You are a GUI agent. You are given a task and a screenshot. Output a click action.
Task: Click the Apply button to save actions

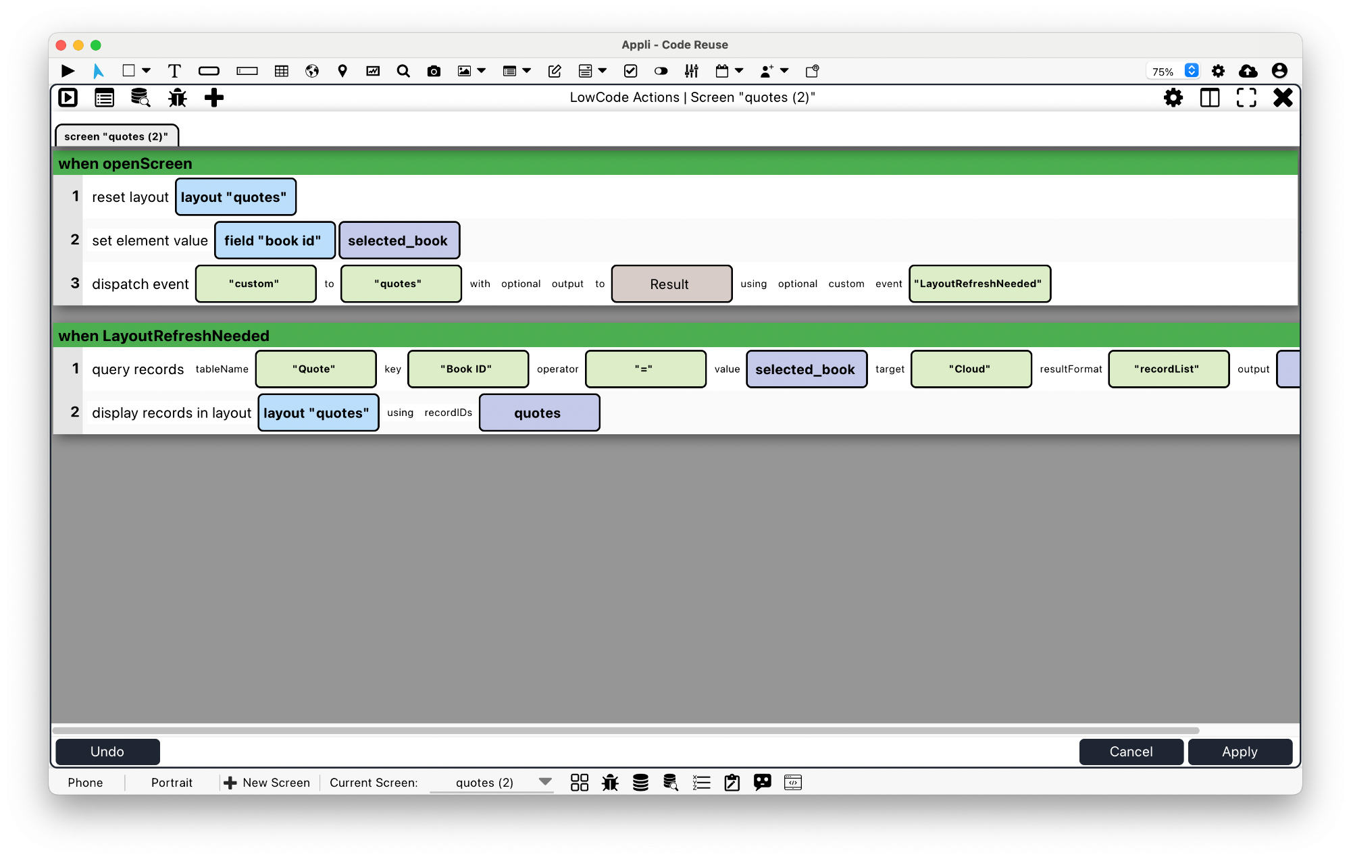[x=1240, y=751]
